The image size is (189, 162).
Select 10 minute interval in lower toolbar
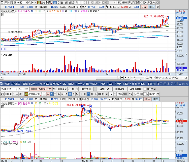[92, 94]
